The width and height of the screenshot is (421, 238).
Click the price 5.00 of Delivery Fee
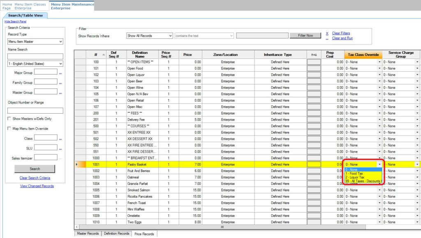pyautogui.click(x=190, y=120)
